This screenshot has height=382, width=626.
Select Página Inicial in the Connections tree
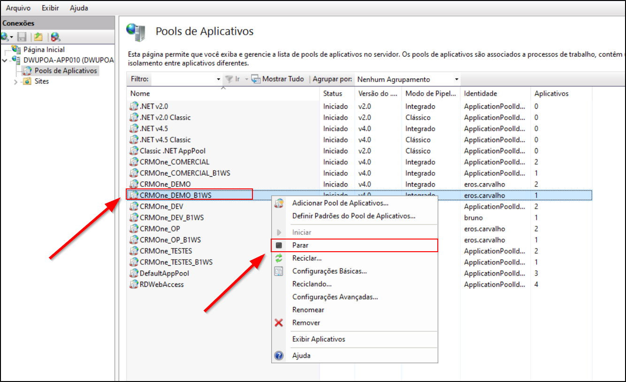[x=44, y=49]
